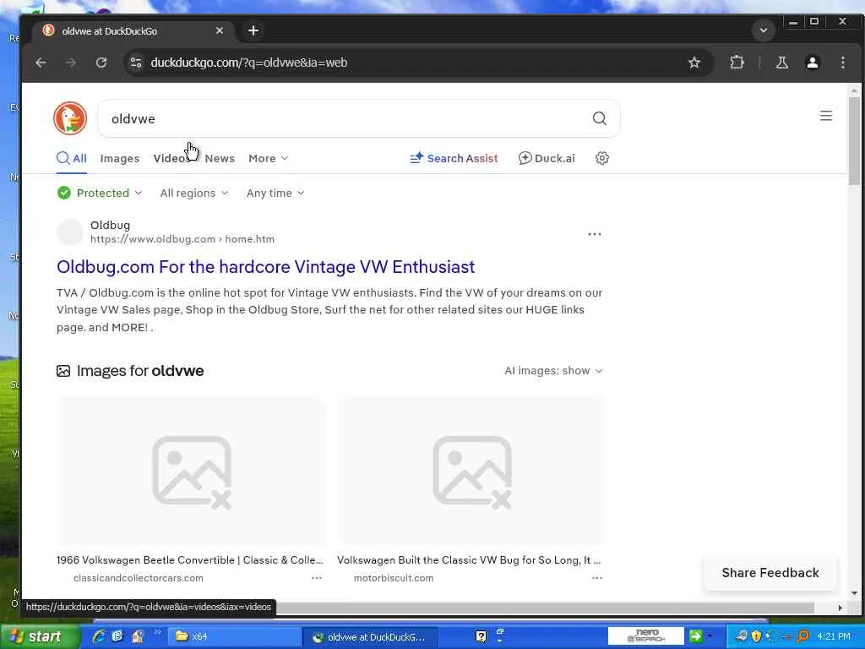Expand the More dropdown
This screenshot has width=865, height=649.
coord(268,158)
